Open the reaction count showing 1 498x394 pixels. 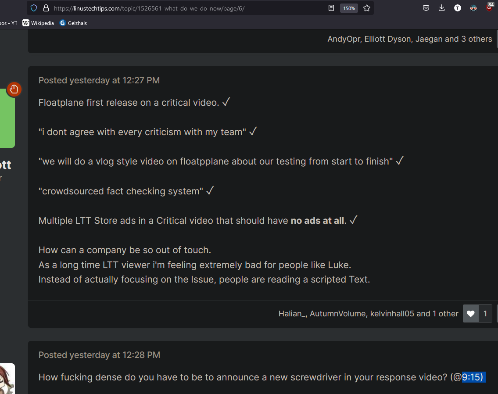pyautogui.click(x=485, y=313)
